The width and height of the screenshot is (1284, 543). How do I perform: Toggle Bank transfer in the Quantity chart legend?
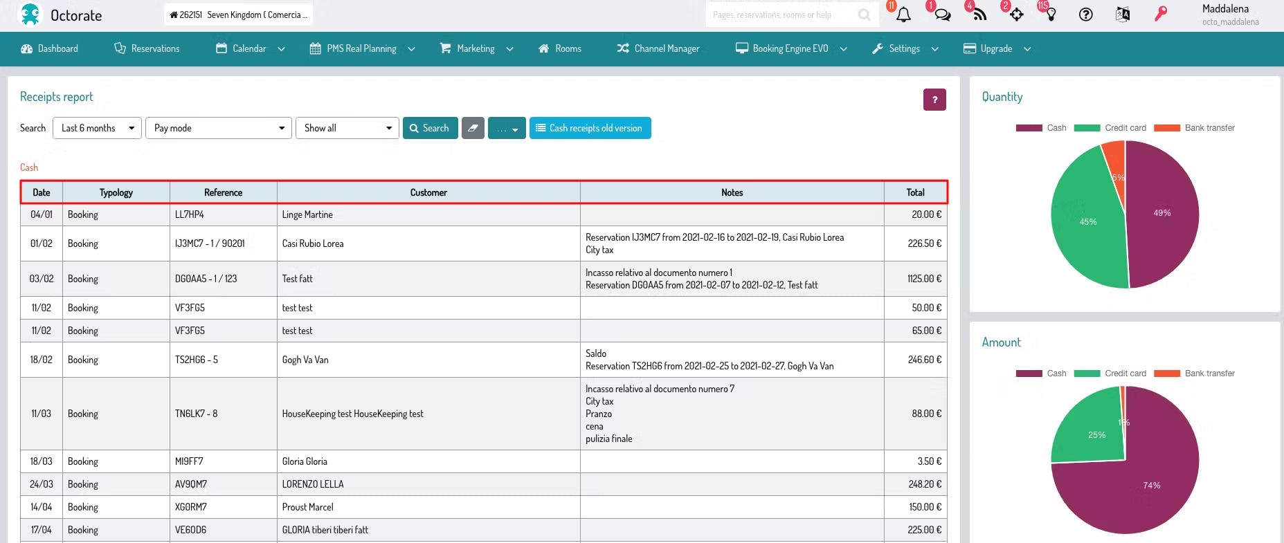[1194, 128]
